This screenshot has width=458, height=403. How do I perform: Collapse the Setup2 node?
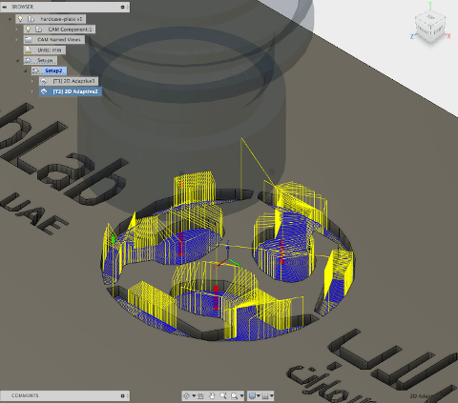[26, 71]
